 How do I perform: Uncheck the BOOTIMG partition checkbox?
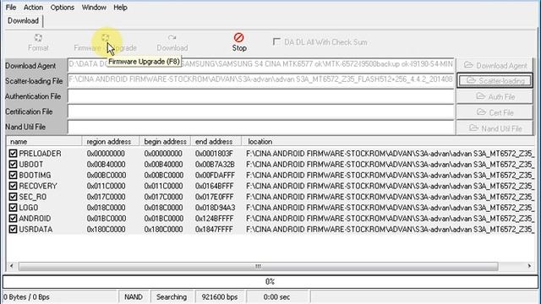(14, 175)
